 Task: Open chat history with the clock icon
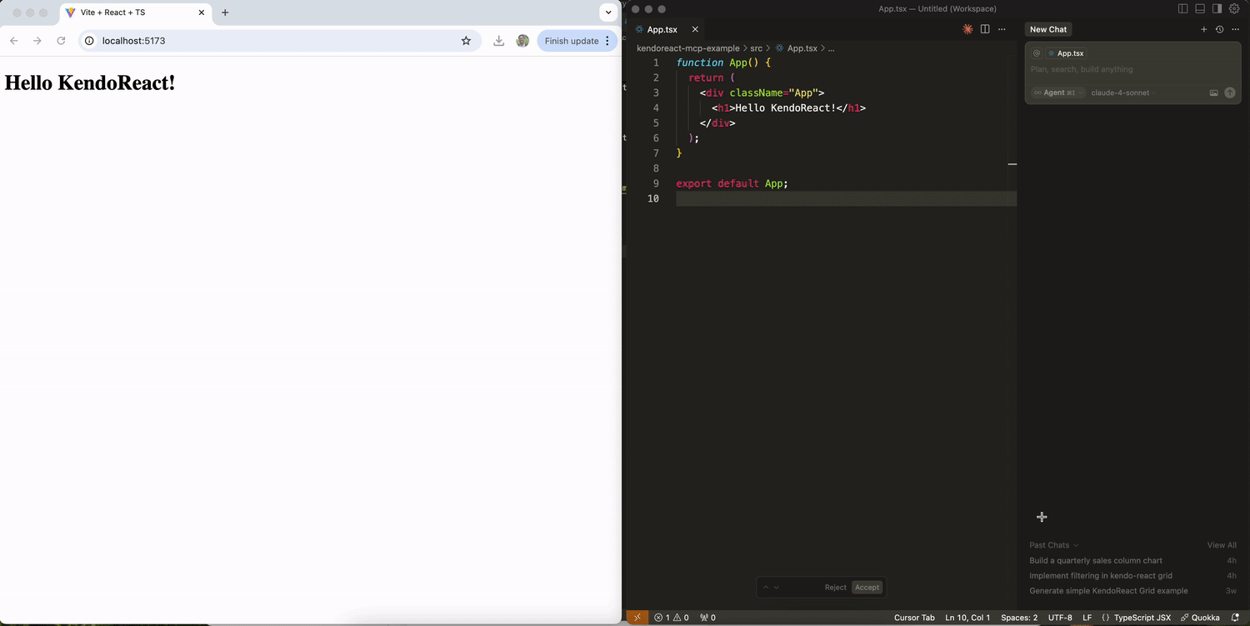click(x=1219, y=29)
